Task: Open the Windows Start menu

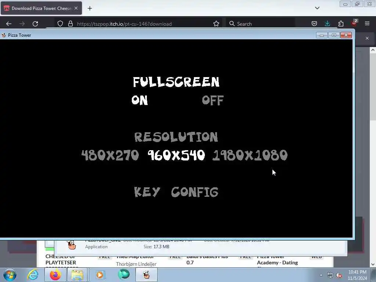Action: pyautogui.click(x=10, y=275)
